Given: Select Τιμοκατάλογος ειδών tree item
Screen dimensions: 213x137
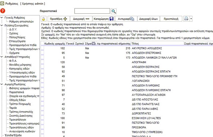Looking at the screenshot, I should pos(22,127).
